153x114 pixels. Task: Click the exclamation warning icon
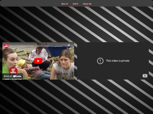100,61
